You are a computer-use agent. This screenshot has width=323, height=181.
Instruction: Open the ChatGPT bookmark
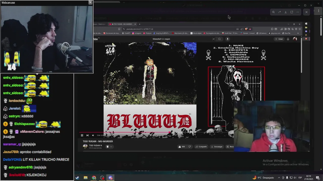(x=126, y=33)
